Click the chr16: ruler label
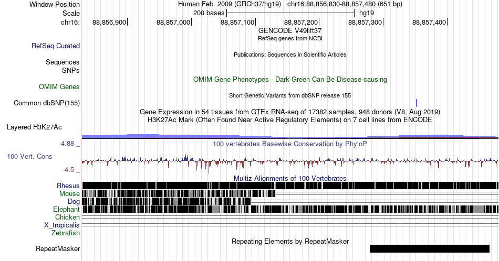499x261 pixels. [x=70, y=22]
